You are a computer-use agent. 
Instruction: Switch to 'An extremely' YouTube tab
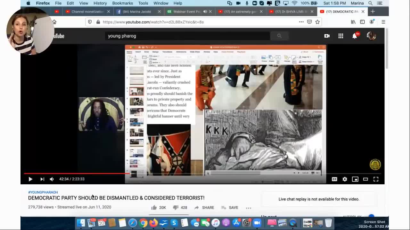(240, 11)
